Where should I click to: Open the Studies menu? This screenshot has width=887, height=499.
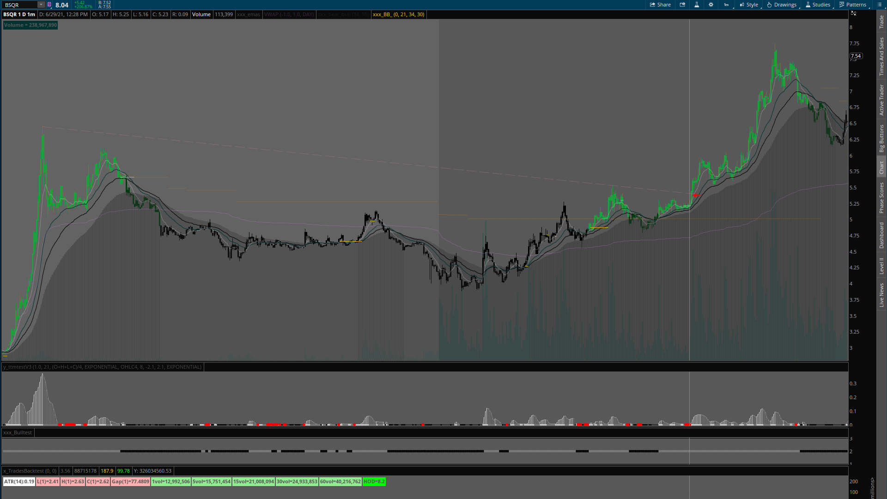pos(818,5)
